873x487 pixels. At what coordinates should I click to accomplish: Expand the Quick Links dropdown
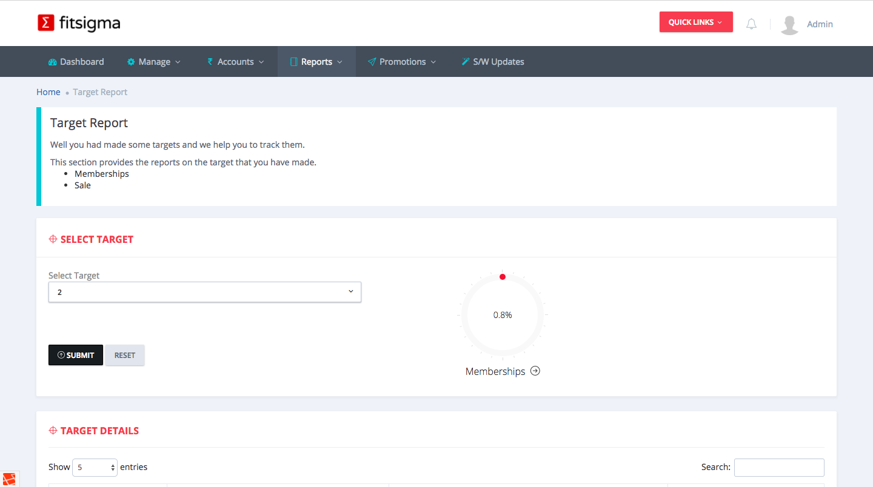point(695,22)
